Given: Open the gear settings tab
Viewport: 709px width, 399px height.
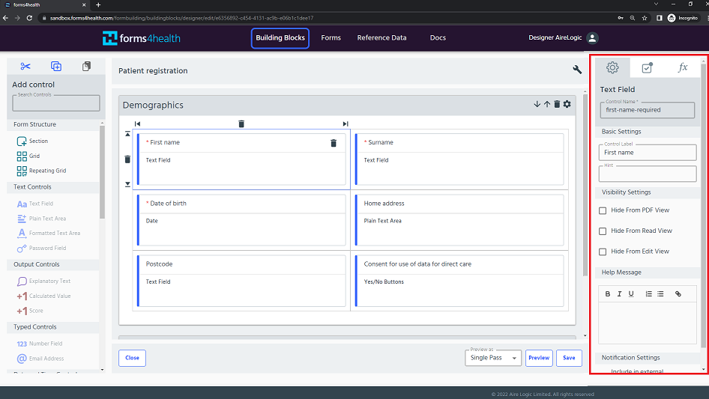Looking at the screenshot, I should [x=612, y=68].
